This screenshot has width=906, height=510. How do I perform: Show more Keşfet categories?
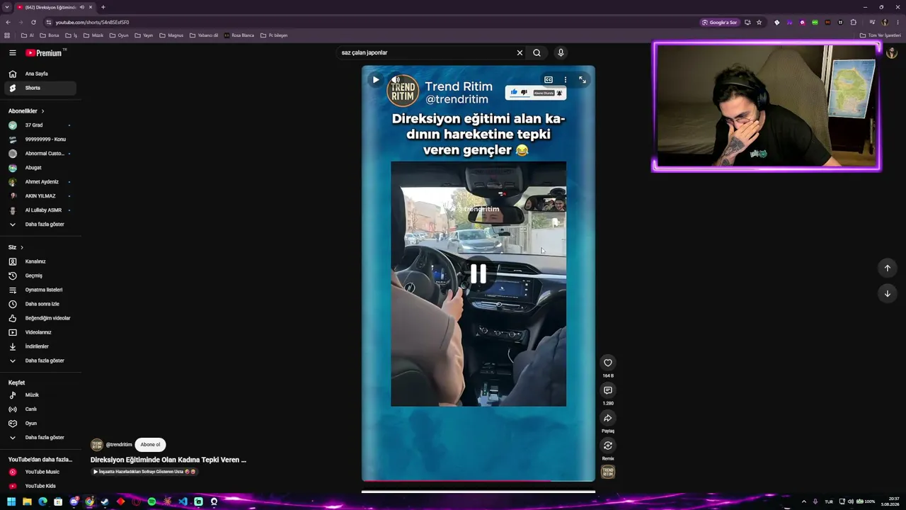[40, 438]
